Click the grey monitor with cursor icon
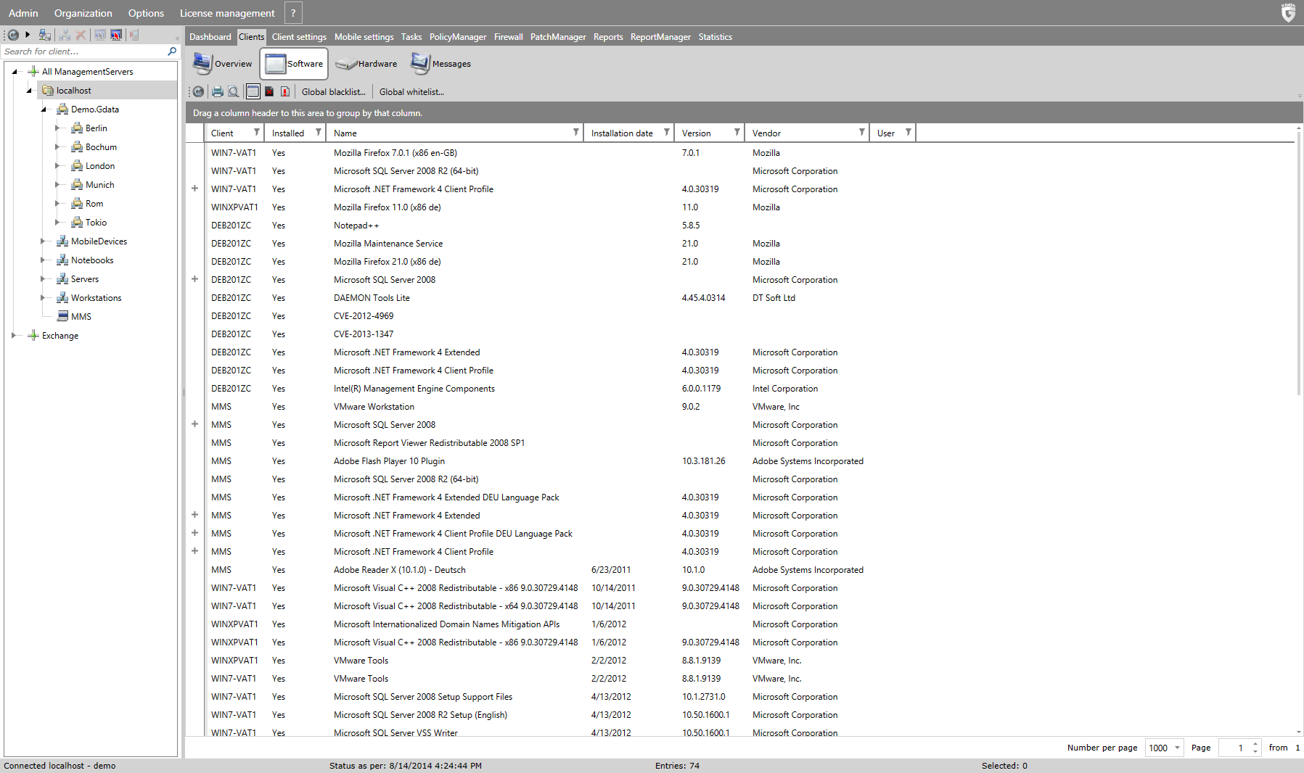This screenshot has height=773, width=1304. [x=99, y=35]
